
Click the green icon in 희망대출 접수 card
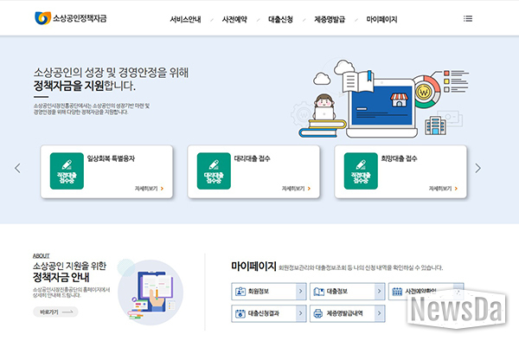(361, 170)
